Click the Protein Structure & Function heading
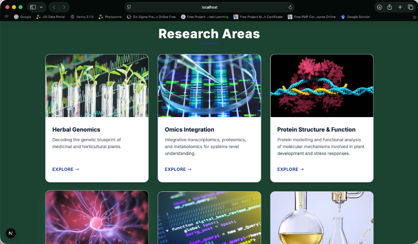Image resolution: width=418 pixels, height=244 pixels. pos(316,129)
